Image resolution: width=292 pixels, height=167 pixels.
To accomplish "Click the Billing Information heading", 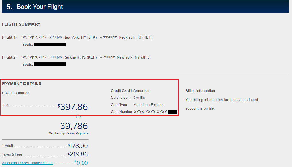I will [x=200, y=91].
